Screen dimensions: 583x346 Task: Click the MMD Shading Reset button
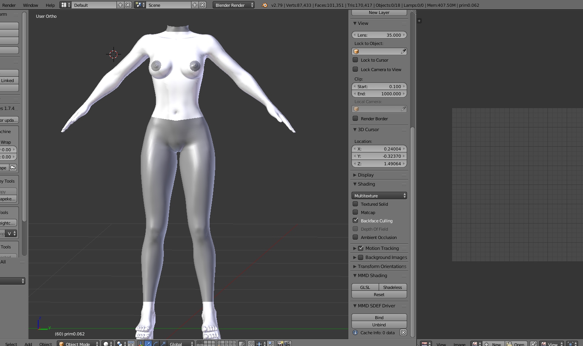click(x=379, y=295)
